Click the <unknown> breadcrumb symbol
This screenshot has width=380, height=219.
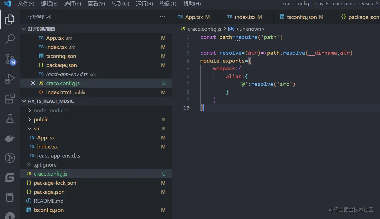tap(250, 29)
